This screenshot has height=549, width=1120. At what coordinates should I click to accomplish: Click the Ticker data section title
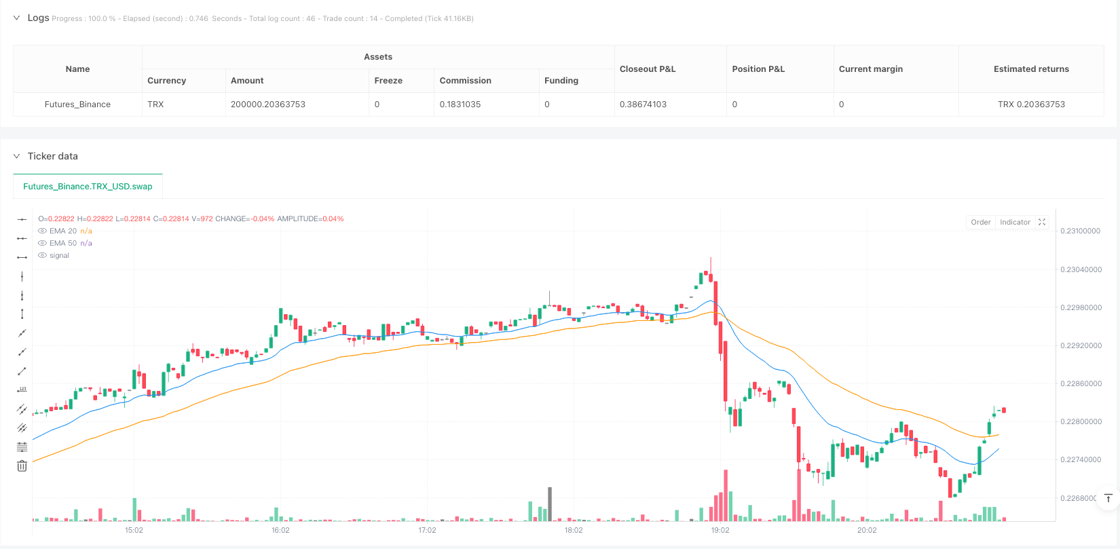point(52,156)
